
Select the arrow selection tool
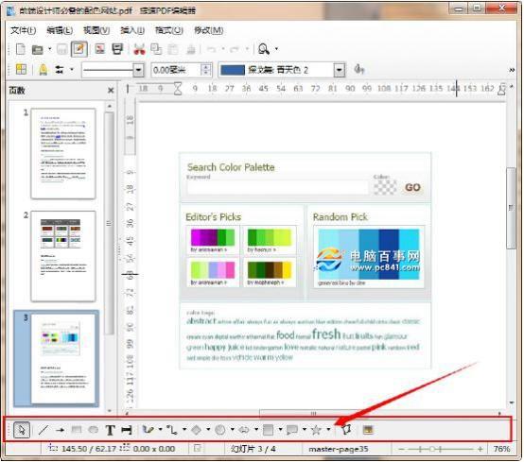[22, 430]
